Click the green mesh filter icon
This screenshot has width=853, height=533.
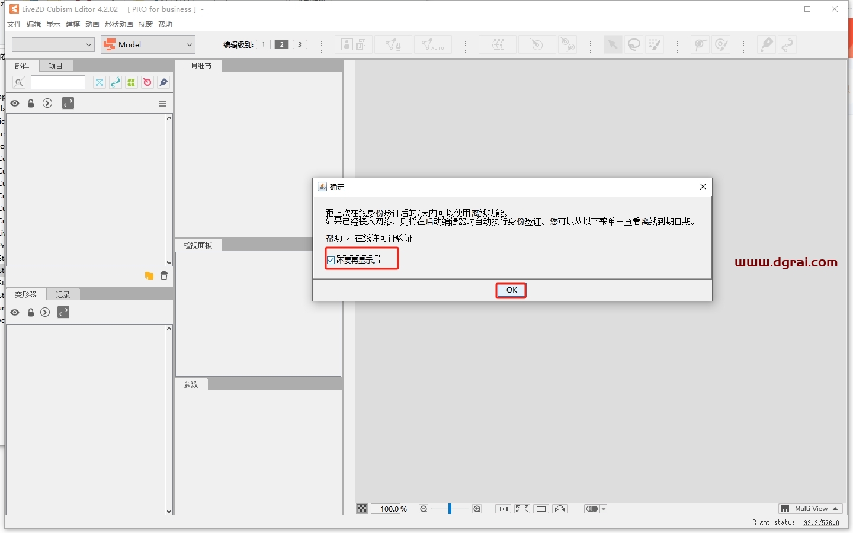click(132, 82)
